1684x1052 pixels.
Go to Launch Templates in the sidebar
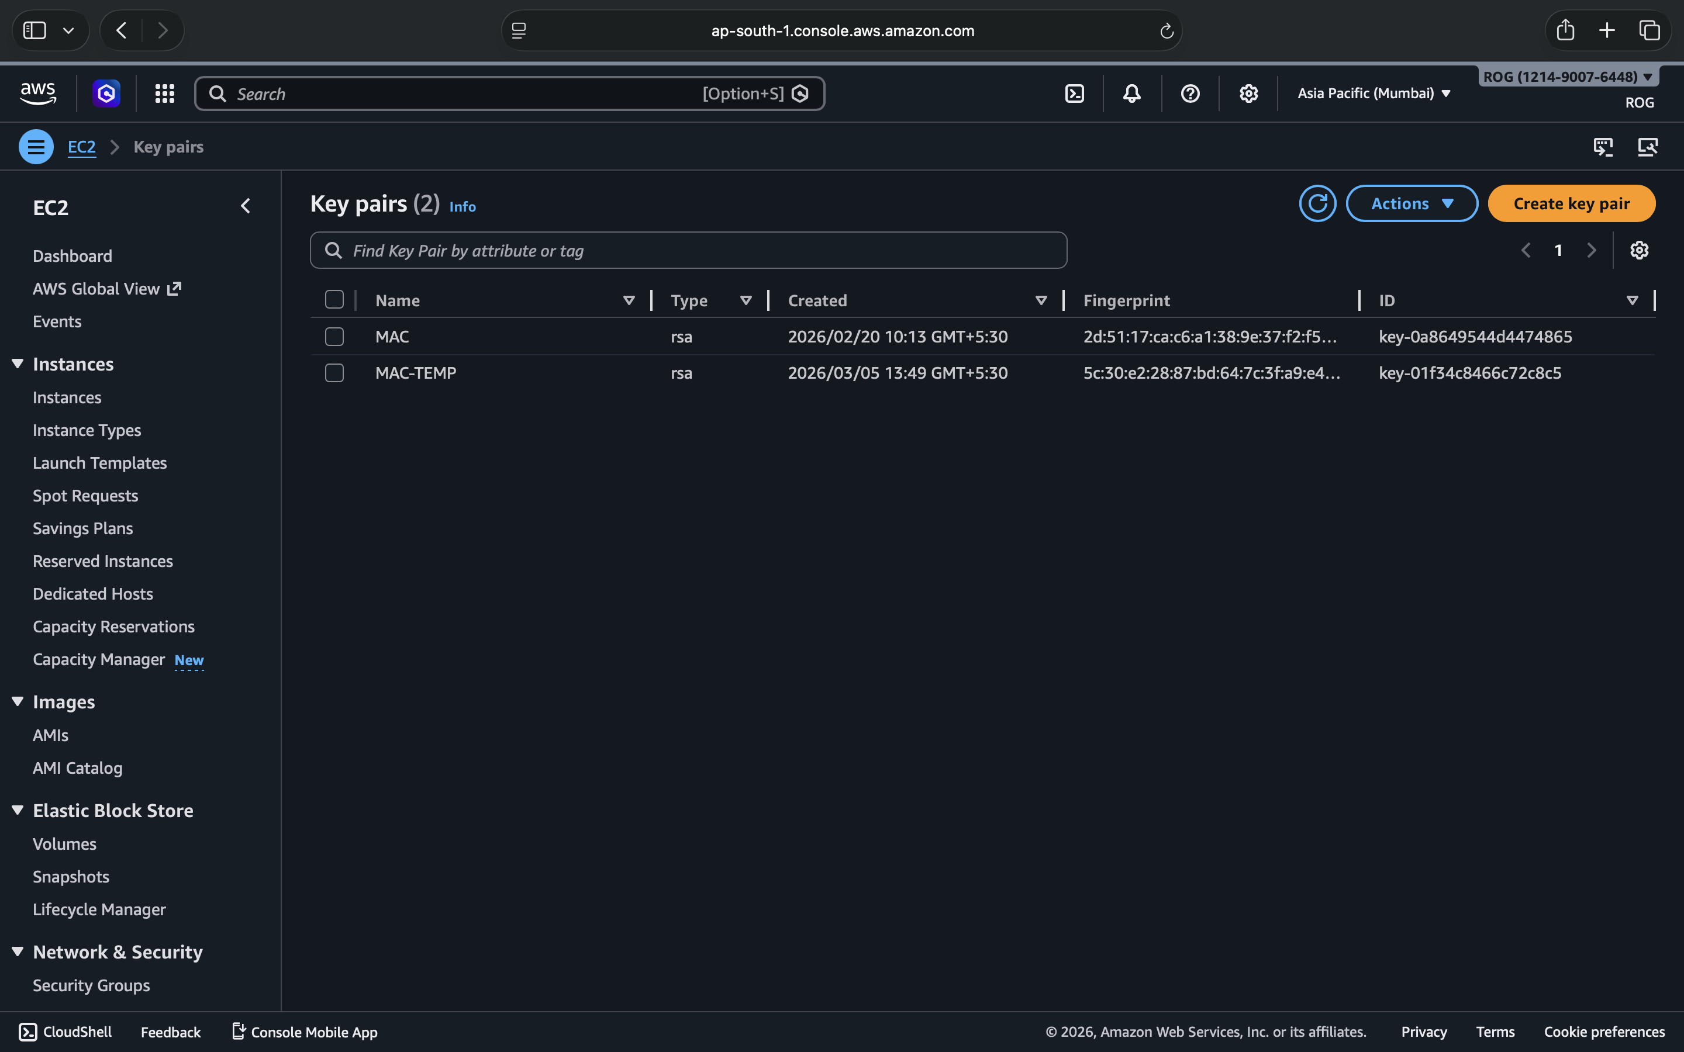99,463
